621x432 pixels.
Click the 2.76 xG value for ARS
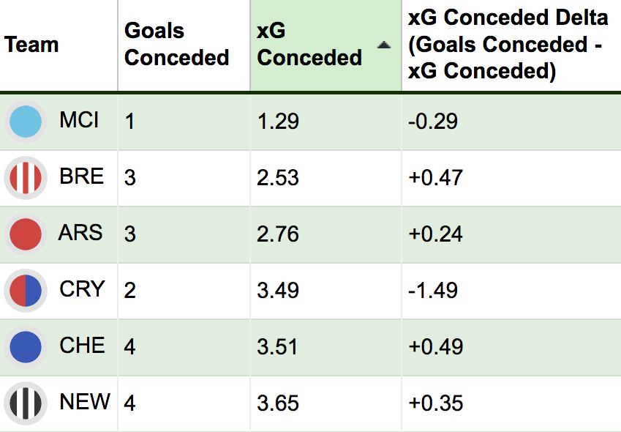coord(278,234)
